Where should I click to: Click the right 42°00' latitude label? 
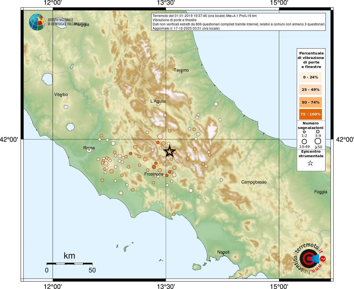(x=345, y=139)
